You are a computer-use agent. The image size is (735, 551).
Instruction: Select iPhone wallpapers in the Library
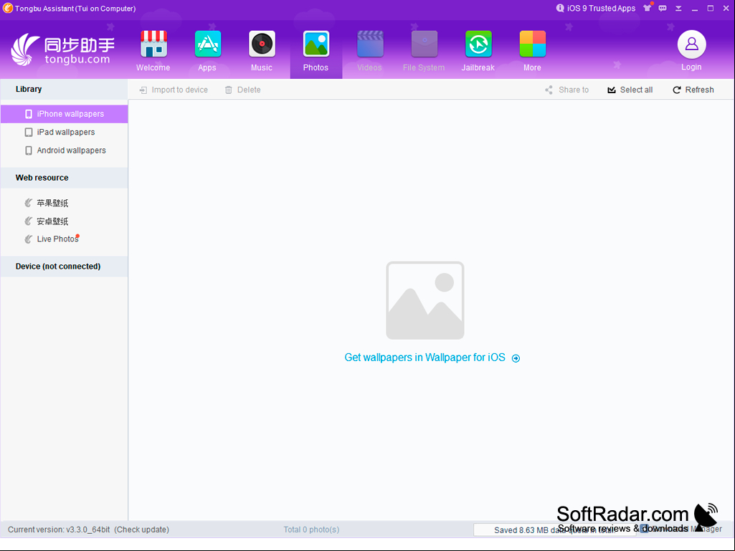(65, 114)
